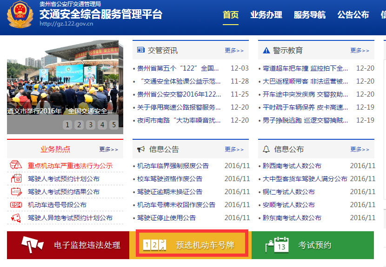Open 驾驶证逾期未换证公告
This screenshot has height=267, width=386.
pyautogui.click(x=170, y=191)
